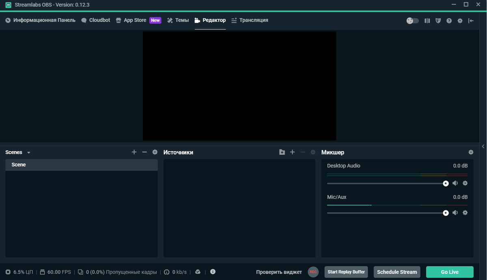487x280 pixels.
Task: Expand the collapsed right side panel arrow
Action: click(483, 146)
